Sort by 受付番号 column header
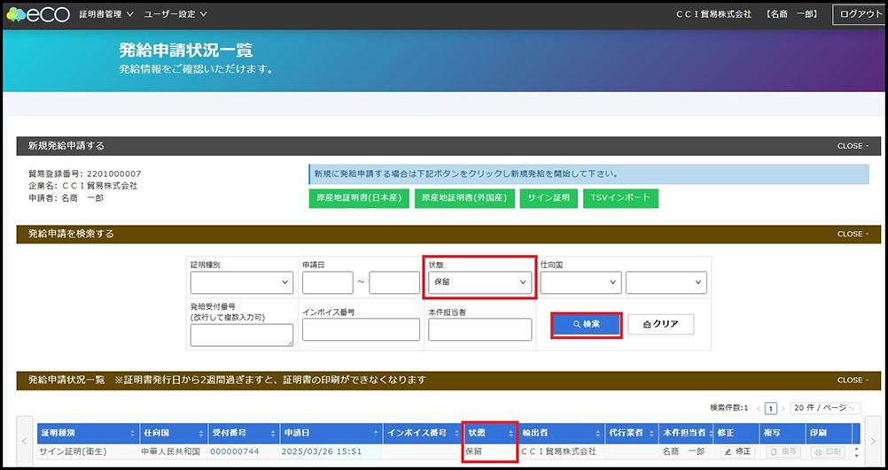 pos(244,433)
